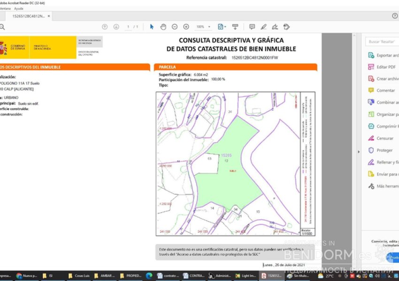Open the Ayuda menu
This screenshot has height=281, width=399.
click(19, 8)
